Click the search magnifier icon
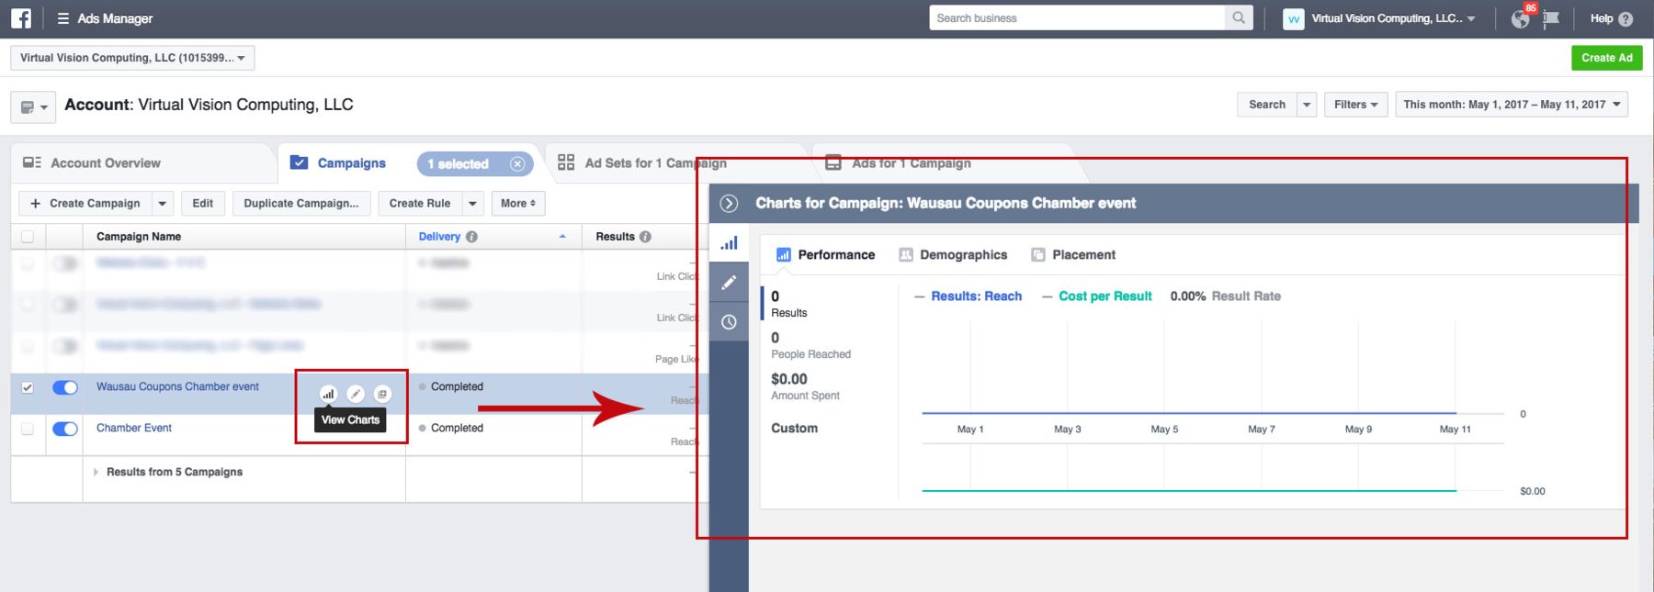 (1239, 17)
